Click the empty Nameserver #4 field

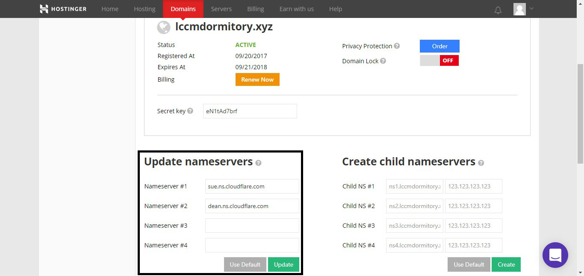(252, 245)
